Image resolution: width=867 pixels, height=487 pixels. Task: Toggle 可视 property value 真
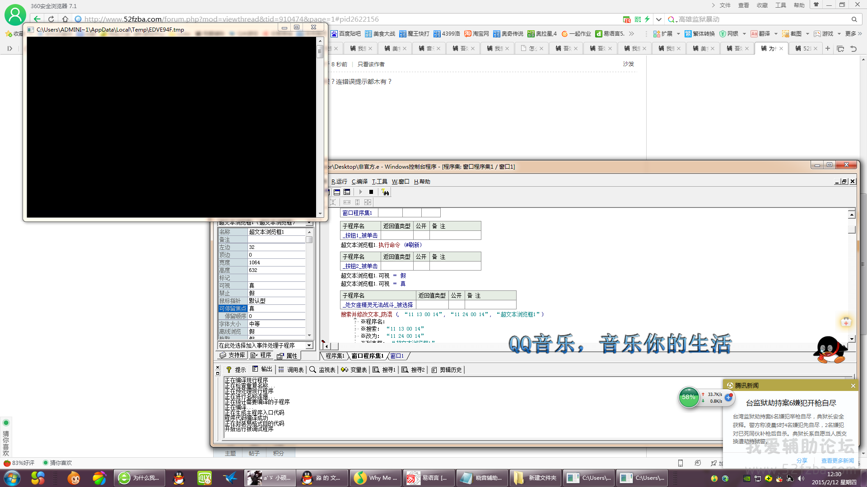tap(276, 285)
